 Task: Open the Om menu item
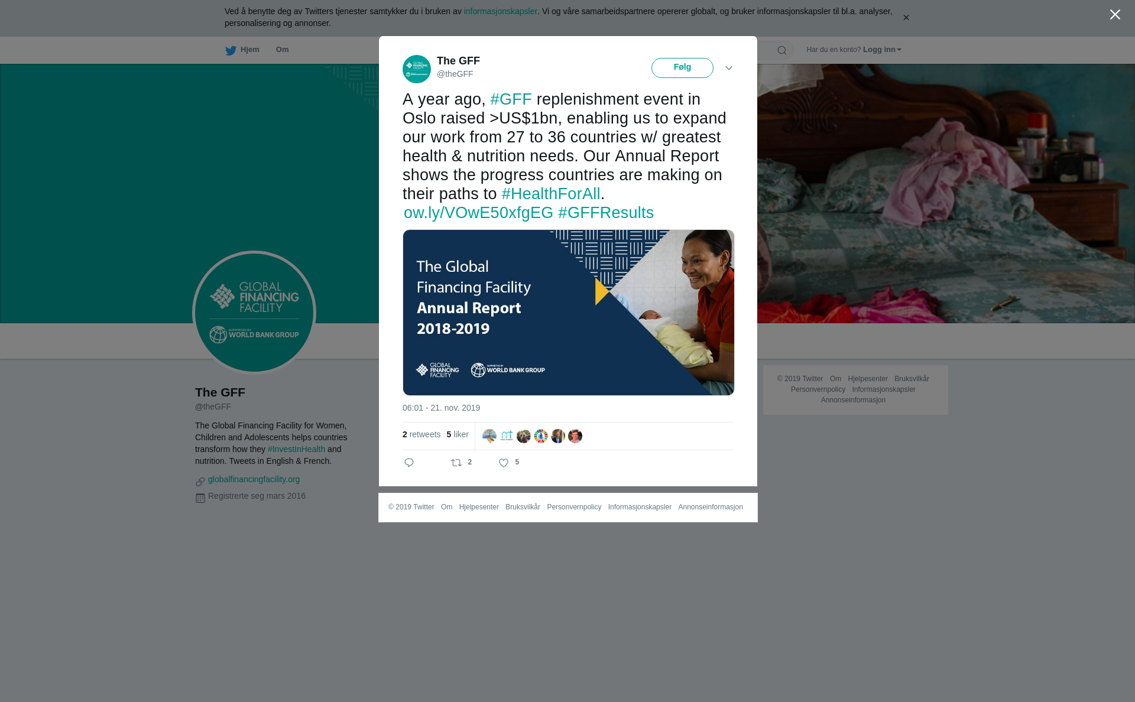pos(283,50)
